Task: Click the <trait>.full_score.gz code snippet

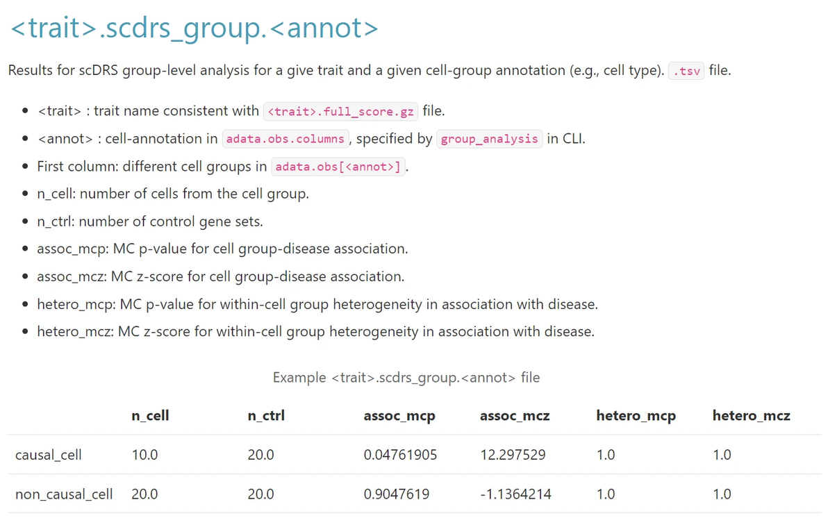Action: pos(340,112)
